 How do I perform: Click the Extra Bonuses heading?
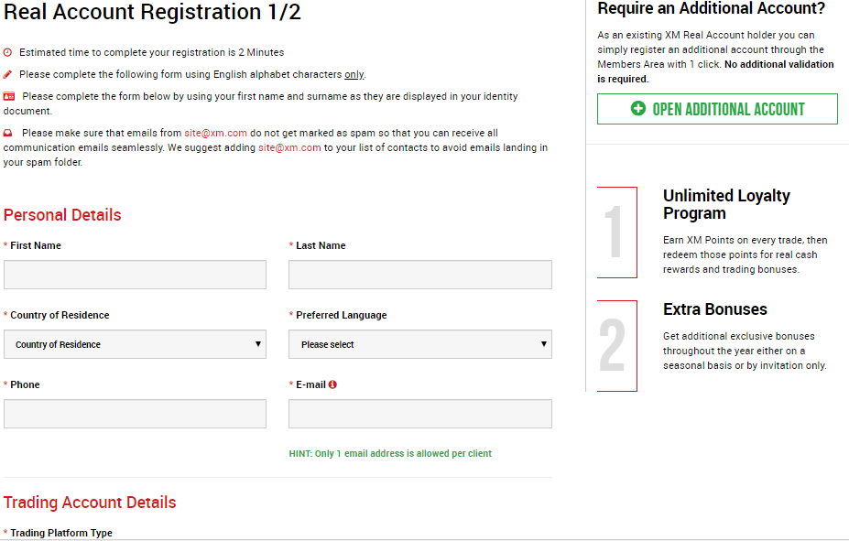pyautogui.click(x=714, y=309)
